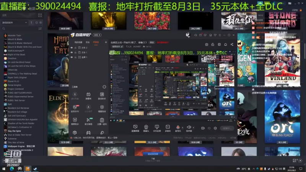Open the Steam icon on taskbar
Viewport: 306px width, 172px height.
coord(35,169)
